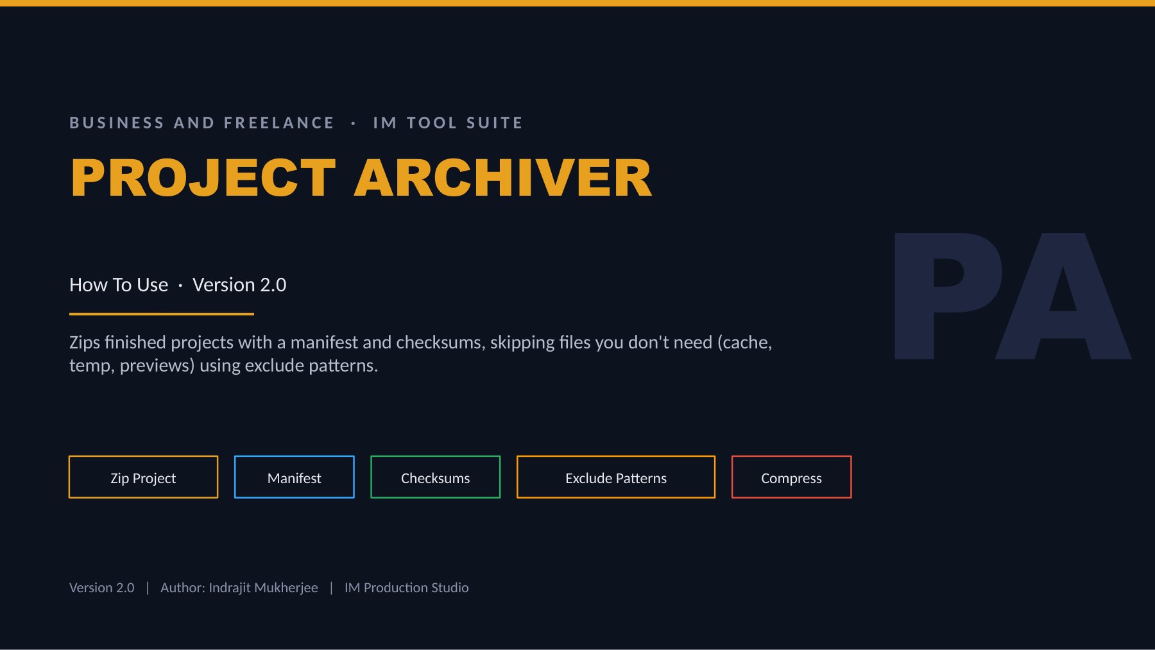Viewport: 1155px width, 650px height.
Task: Click the Compress box
Action: coord(792,477)
